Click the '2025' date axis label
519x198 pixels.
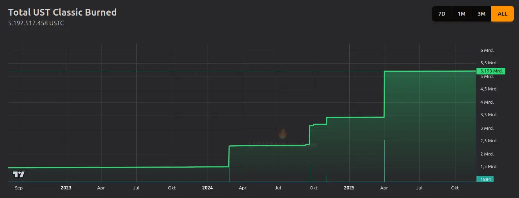(x=349, y=188)
